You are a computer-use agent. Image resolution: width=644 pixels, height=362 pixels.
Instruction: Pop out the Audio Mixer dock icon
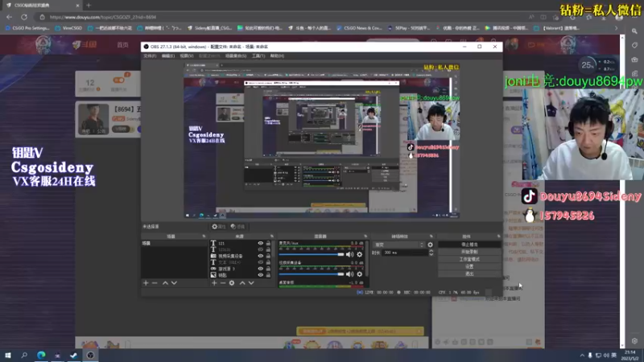[365, 237]
